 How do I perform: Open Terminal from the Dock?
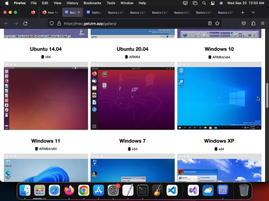click(x=143, y=190)
